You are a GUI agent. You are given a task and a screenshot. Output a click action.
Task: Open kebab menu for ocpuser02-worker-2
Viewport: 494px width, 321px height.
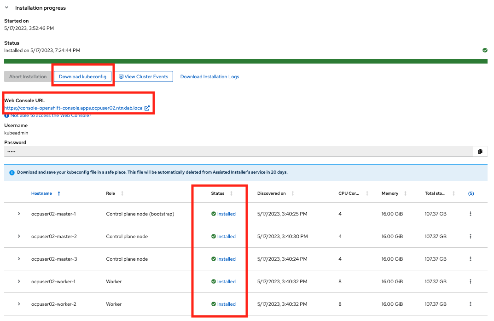click(470, 304)
